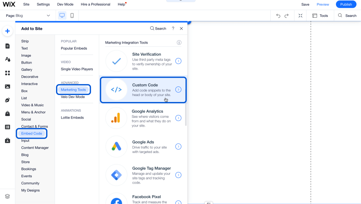Click the Search field in top toolbar
Screen dimensions: 361x204
pyautogui.click(x=347, y=15)
